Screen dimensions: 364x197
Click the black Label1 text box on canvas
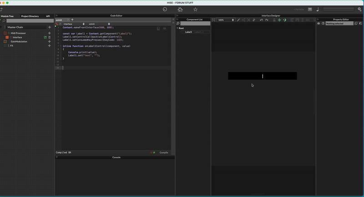point(263,76)
